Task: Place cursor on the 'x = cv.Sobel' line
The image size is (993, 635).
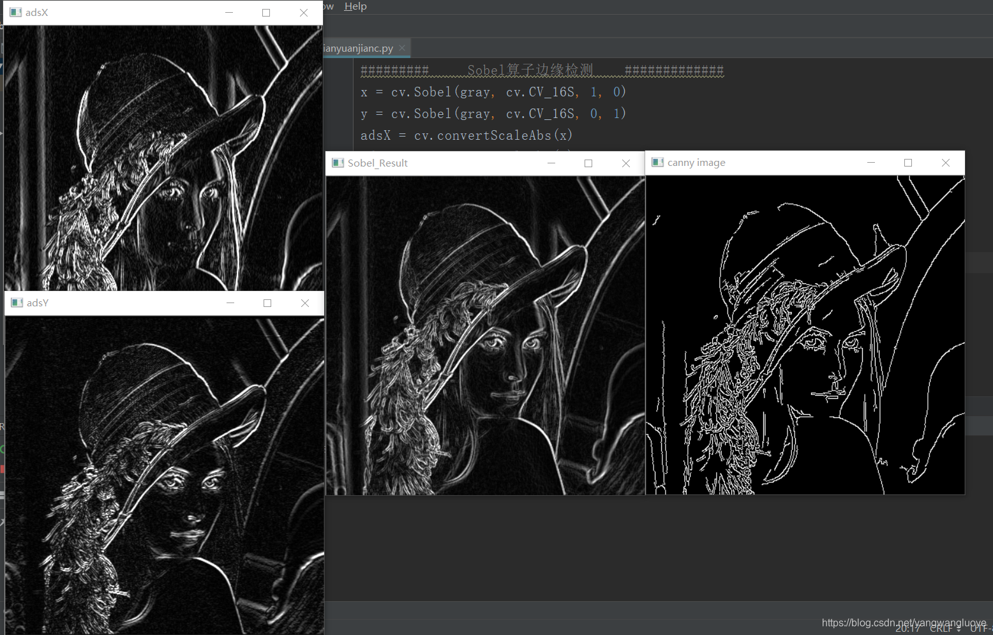Action: [493, 93]
